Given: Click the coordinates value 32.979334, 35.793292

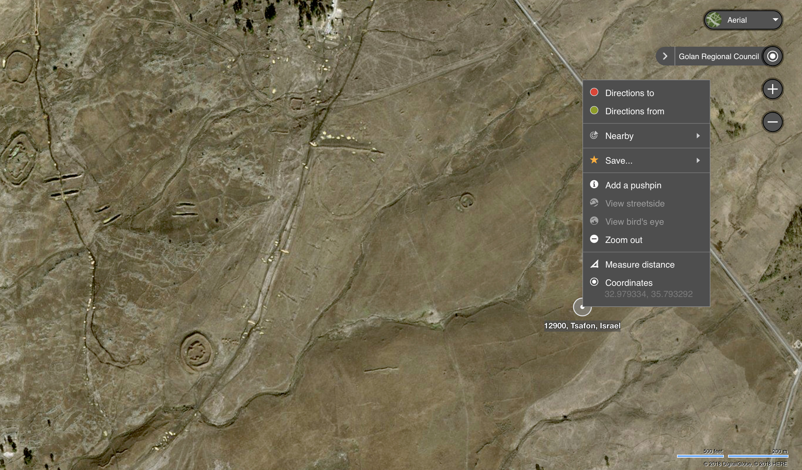Looking at the screenshot, I should [x=648, y=294].
